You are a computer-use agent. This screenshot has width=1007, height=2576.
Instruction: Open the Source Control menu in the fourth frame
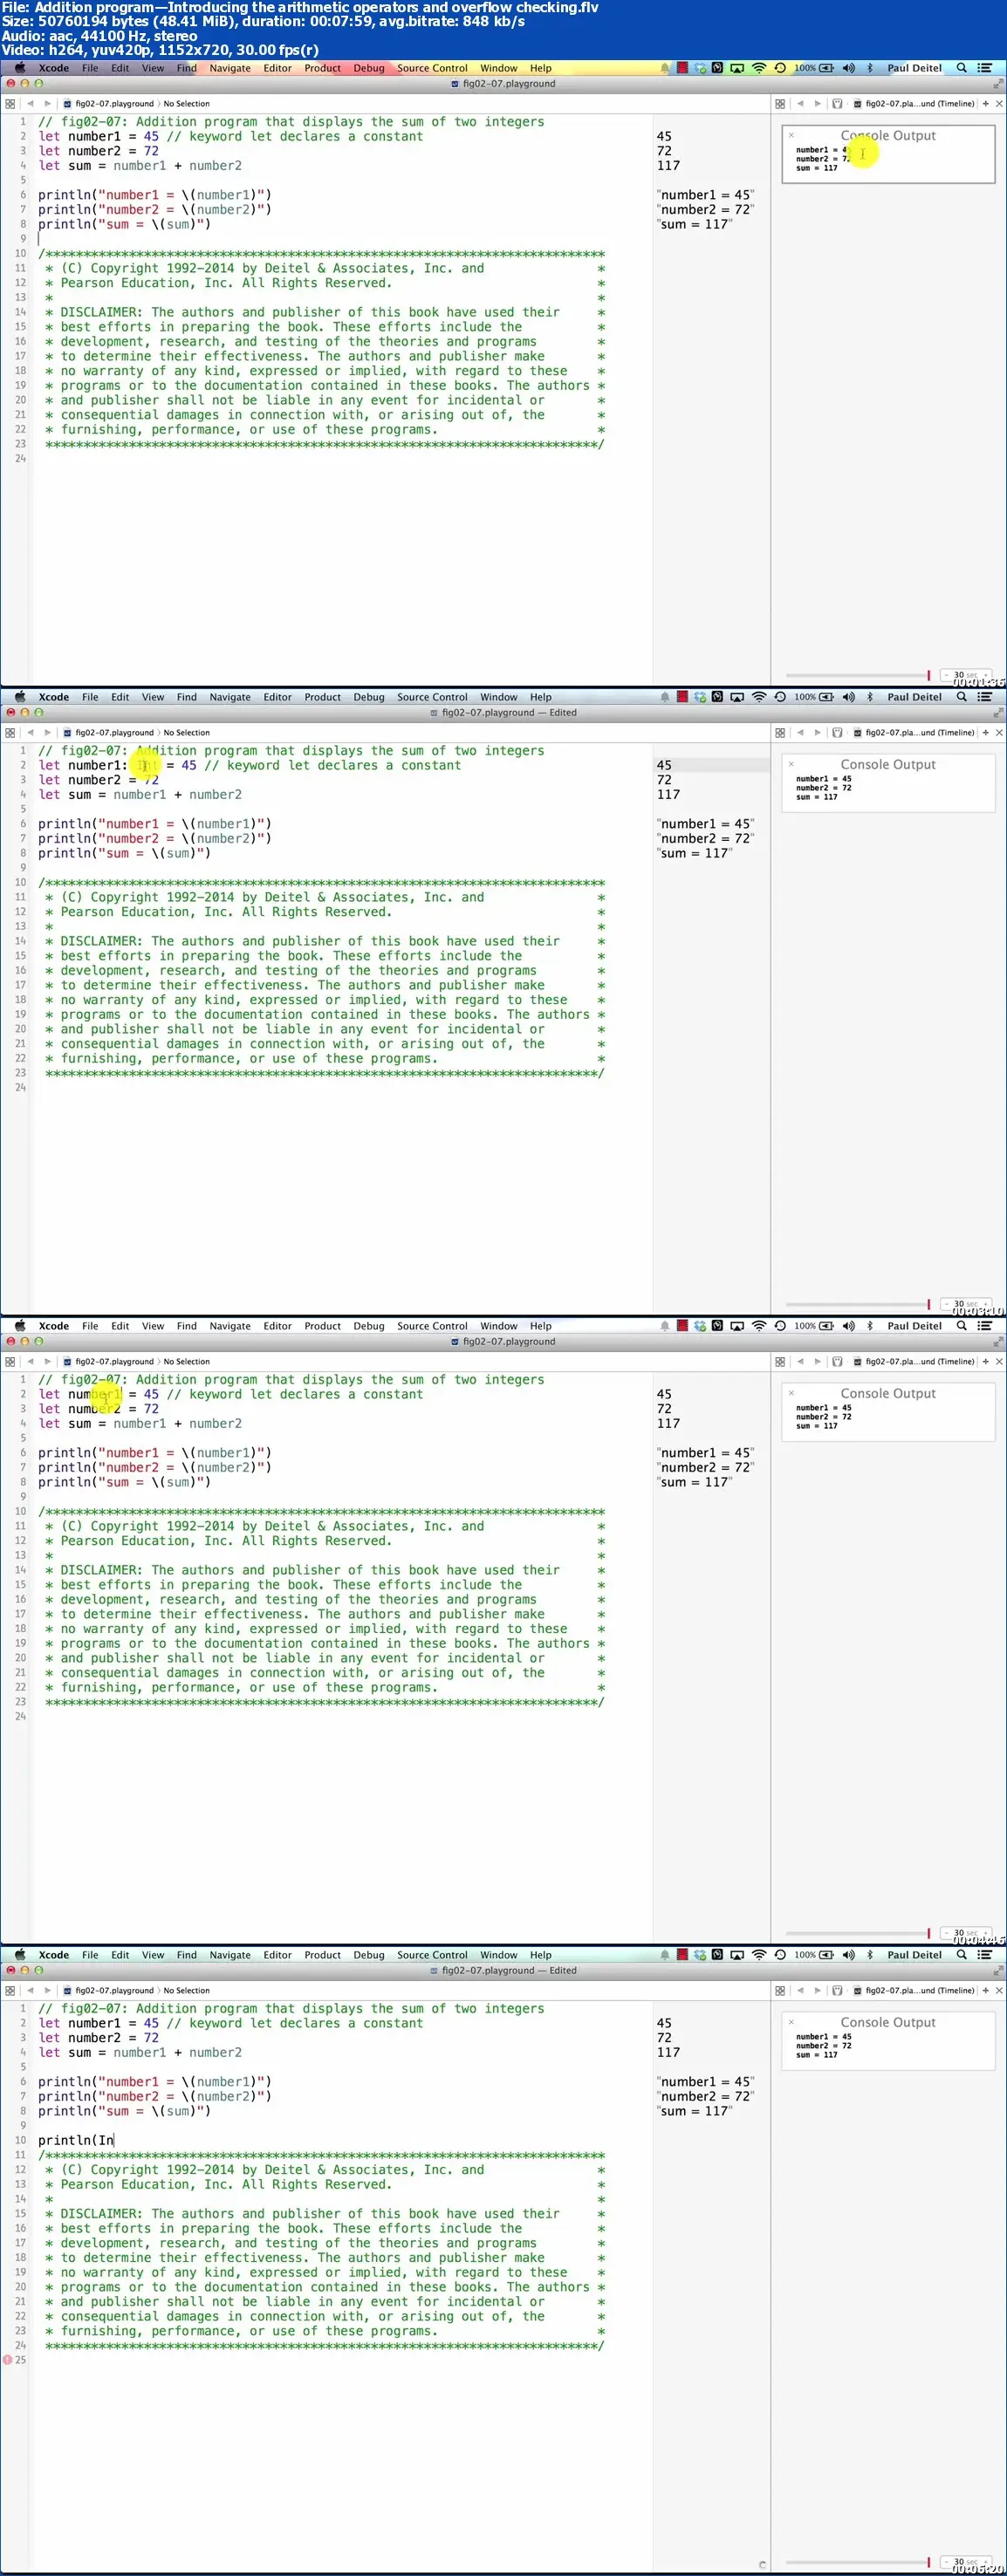[432, 1955]
